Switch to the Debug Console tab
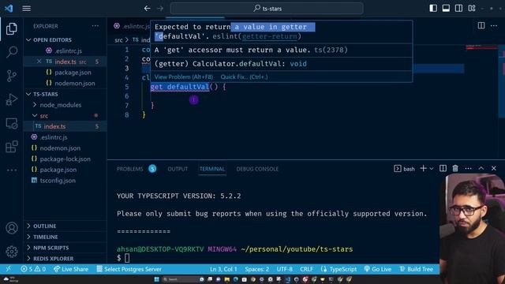 pyautogui.click(x=257, y=169)
